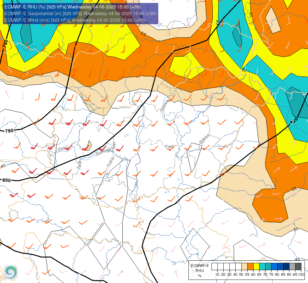Viewport: 308px width, 283px height.
Task: Choose the bright blue 75–80% legend swatch
Action: pos(274,267)
